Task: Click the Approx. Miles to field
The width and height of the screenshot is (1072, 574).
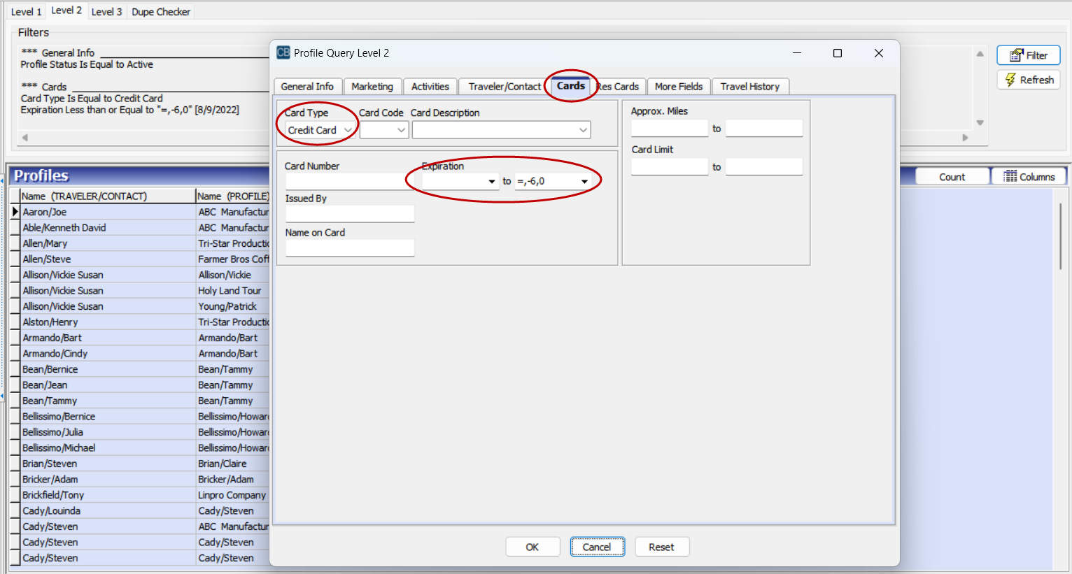Action: (x=764, y=129)
